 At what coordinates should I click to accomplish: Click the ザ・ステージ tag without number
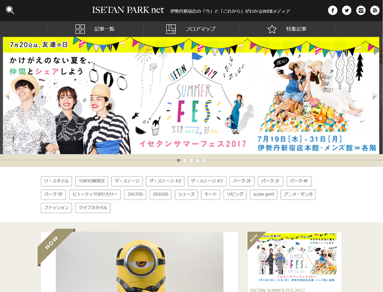[127, 181]
